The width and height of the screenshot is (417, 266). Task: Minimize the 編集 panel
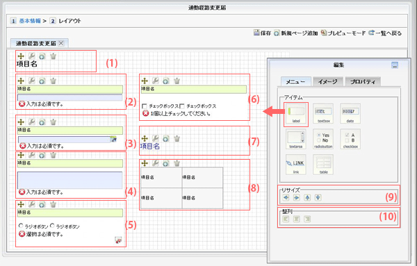tap(395, 65)
